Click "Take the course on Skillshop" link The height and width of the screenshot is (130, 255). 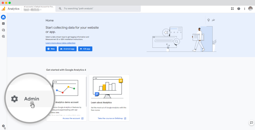110,118
